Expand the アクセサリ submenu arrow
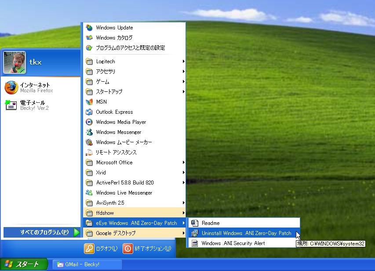The width and height of the screenshot is (375, 271). [x=183, y=72]
